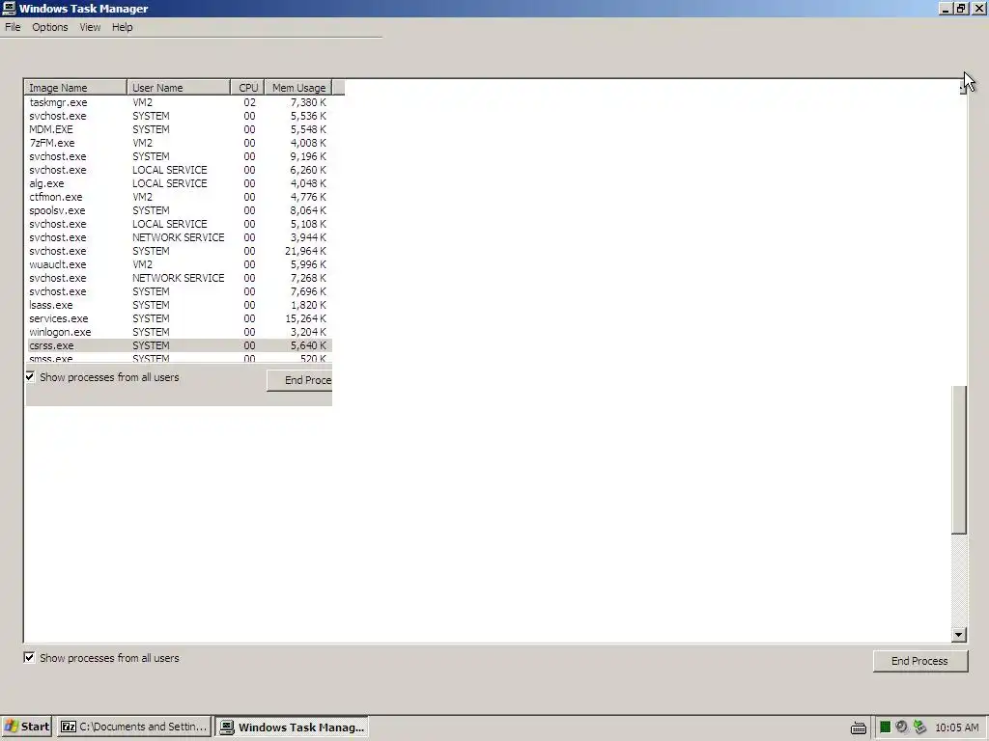Click the NETWORK SERVICE user on the 3,944 K row
The image size is (989, 741).
tap(179, 237)
